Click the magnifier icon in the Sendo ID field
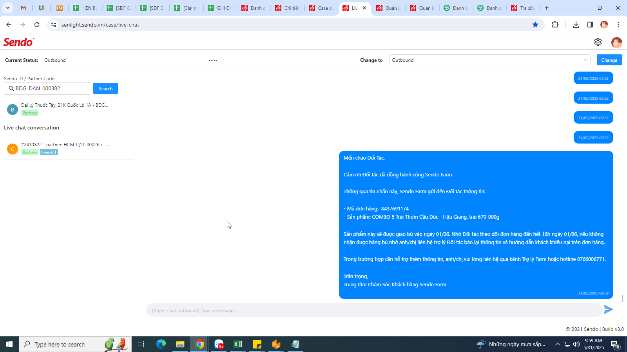The width and height of the screenshot is (627, 352). coord(11,88)
